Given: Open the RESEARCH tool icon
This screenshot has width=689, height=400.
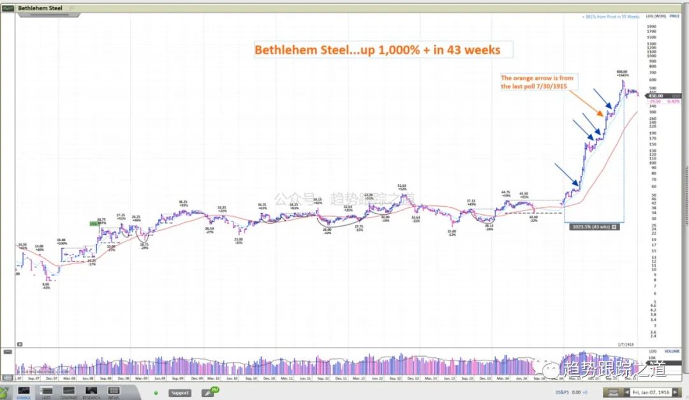Looking at the screenshot, I should [91, 390].
